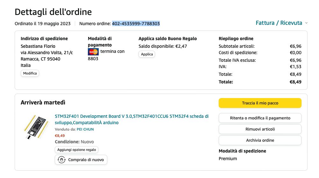
Task: Click the Saldo disponibile €2,47 text
Action: click(x=163, y=46)
